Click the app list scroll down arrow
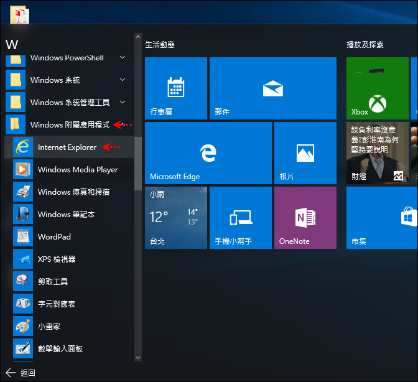 point(138,358)
